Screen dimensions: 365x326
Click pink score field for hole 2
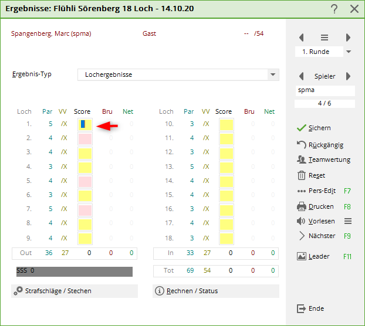[x=85, y=139]
